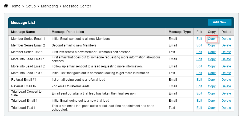Open Setup in the breadcrumb
Viewport: 242px width, 120px height.
[31, 6]
